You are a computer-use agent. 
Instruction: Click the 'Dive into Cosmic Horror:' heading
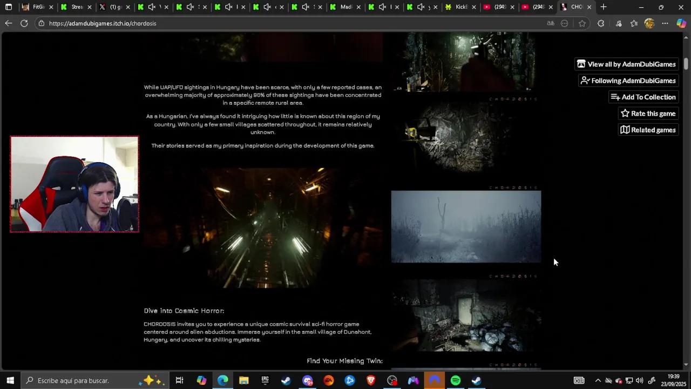(184, 311)
